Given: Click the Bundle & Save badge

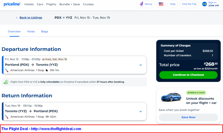Looking at the screenshot, I should tap(196, 93).
